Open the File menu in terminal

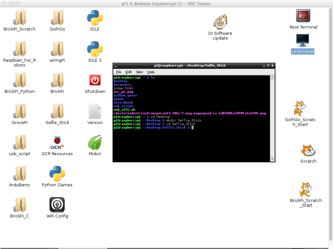click(118, 72)
